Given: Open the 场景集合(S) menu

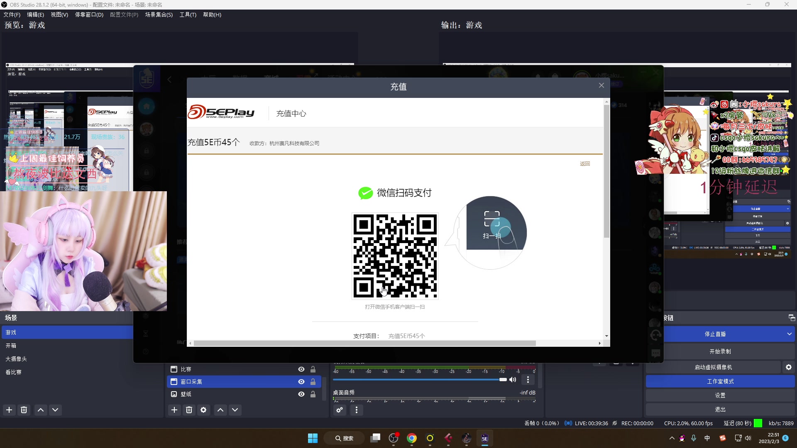Looking at the screenshot, I should pyautogui.click(x=159, y=15).
